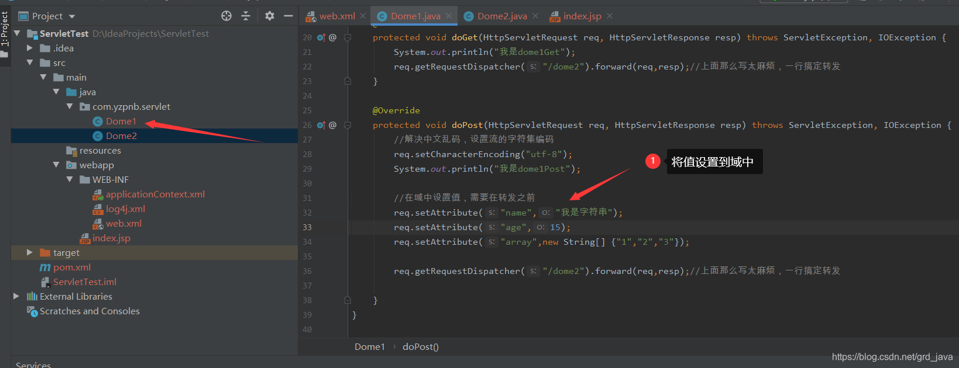959x368 pixels.
Task: Close the Dome1.java tab
Action: point(449,16)
